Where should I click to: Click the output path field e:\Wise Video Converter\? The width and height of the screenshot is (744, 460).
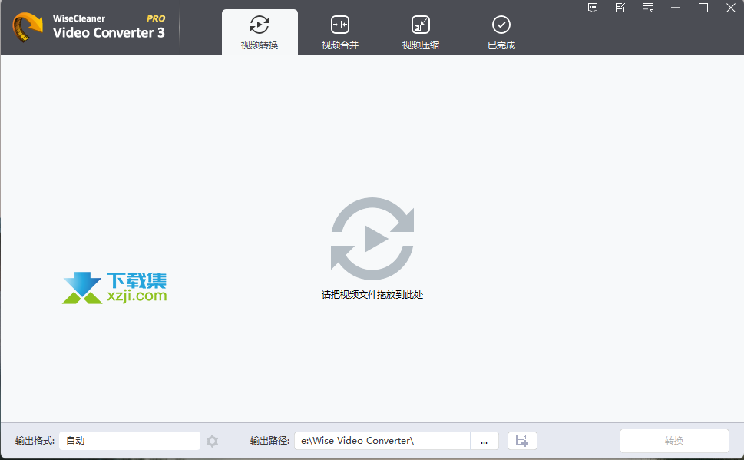382,441
